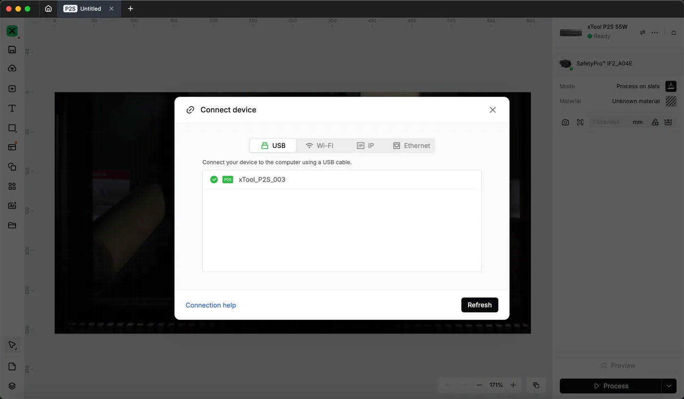684x399 pixels.
Task: Open the Shape tool in sidebar
Action: pos(12,128)
